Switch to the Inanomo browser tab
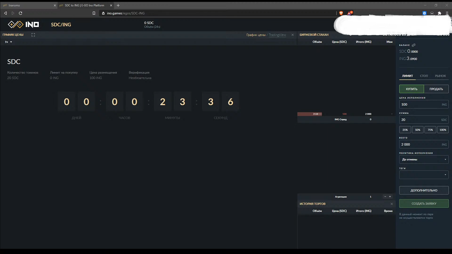Image resolution: width=452 pixels, height=254 pixels. [29, 5]
